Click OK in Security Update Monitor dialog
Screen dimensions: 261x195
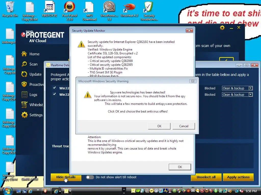(180, 167)
